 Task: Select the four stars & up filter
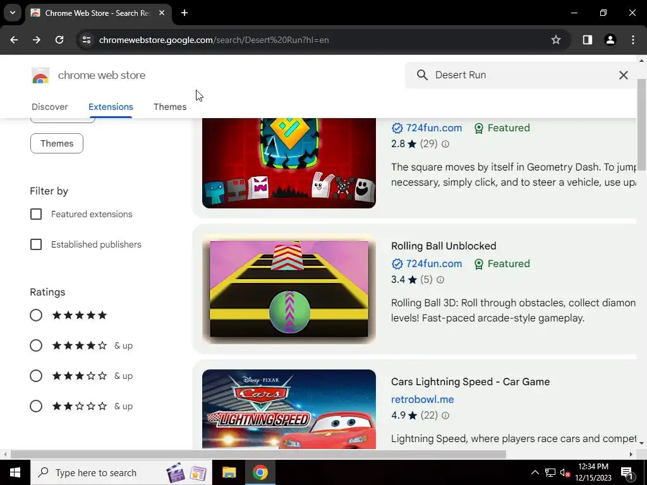[36, 345]
